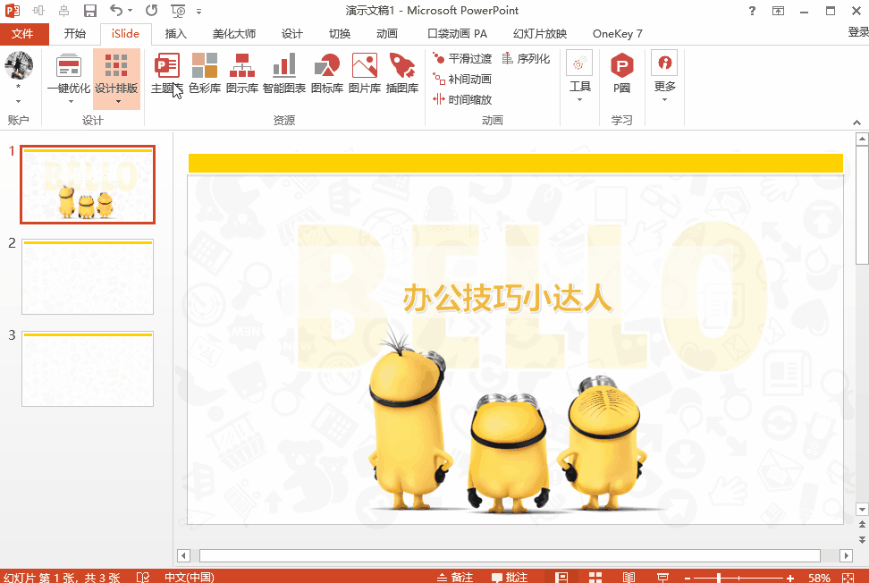Expand the 设计排版 dropdown
The height and width of the screenshot is (583, 869).
pos(117,101)
